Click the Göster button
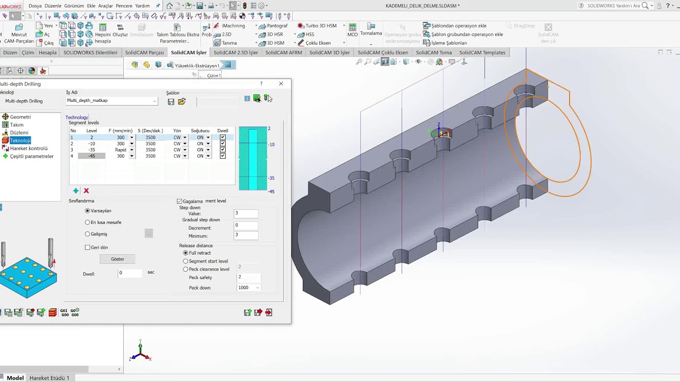The image size is (680, 382). click(x=117, y=259)
